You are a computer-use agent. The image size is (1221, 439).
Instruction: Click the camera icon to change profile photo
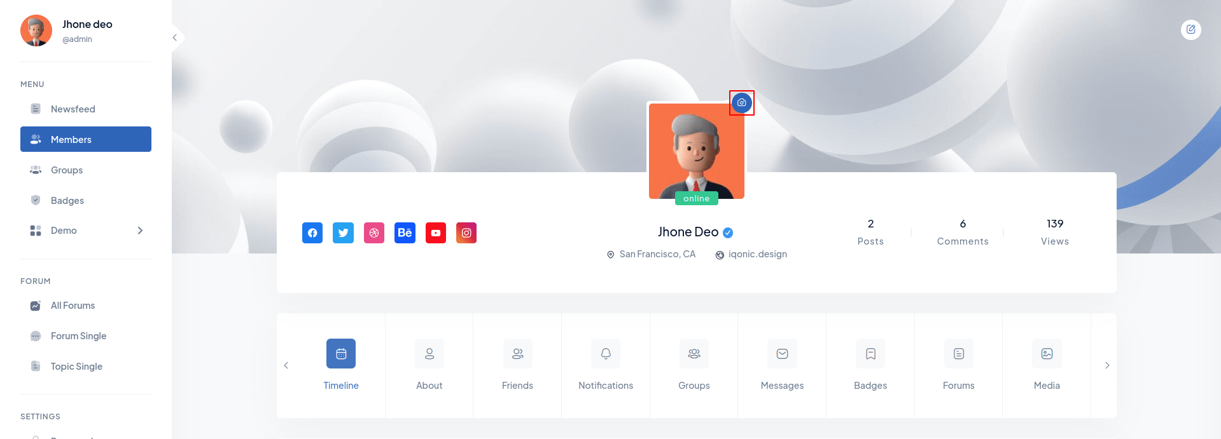pyautogui.click(x=742, y=103)
